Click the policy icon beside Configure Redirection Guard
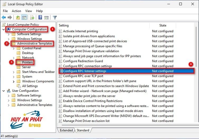Image resolution: width=199 pixels, height=139 pixels. [x=60, y=61]
